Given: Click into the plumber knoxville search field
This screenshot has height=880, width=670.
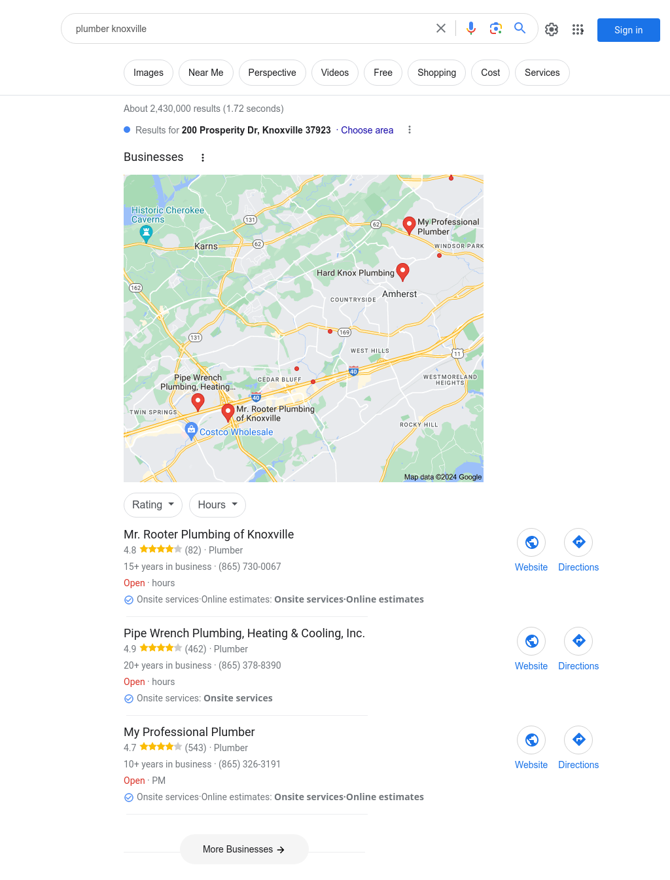Looking at the screenshot, I should 249,29.
